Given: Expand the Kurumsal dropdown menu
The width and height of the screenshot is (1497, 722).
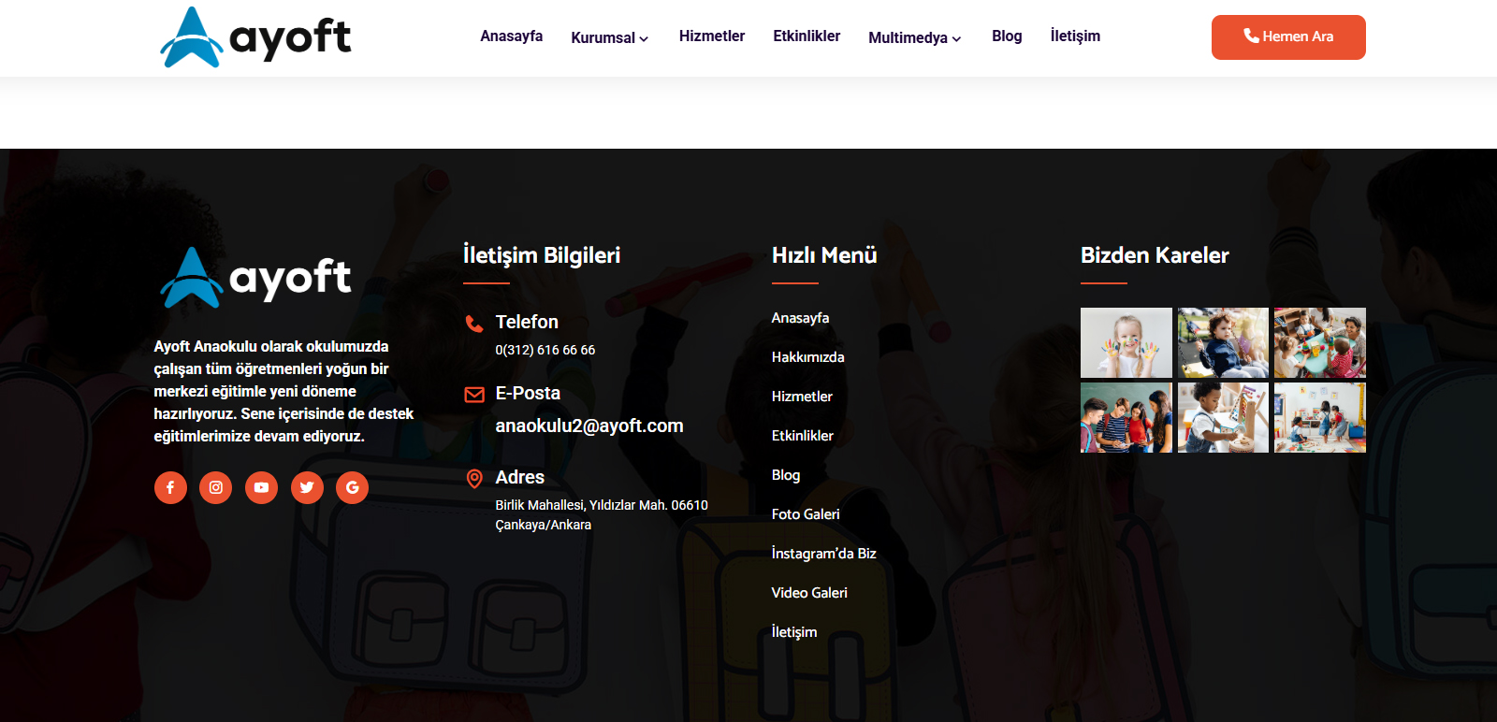Looking at the screenshot, I should point(609,37).
